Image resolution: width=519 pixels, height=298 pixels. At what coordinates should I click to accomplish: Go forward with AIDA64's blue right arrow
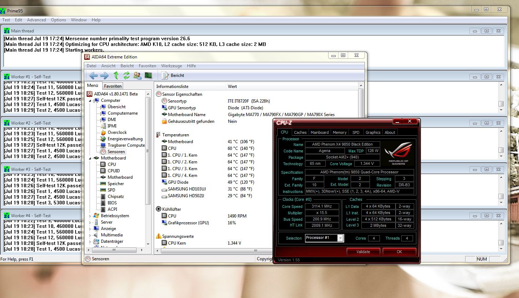pyautogui.click(x=104, y=75)
